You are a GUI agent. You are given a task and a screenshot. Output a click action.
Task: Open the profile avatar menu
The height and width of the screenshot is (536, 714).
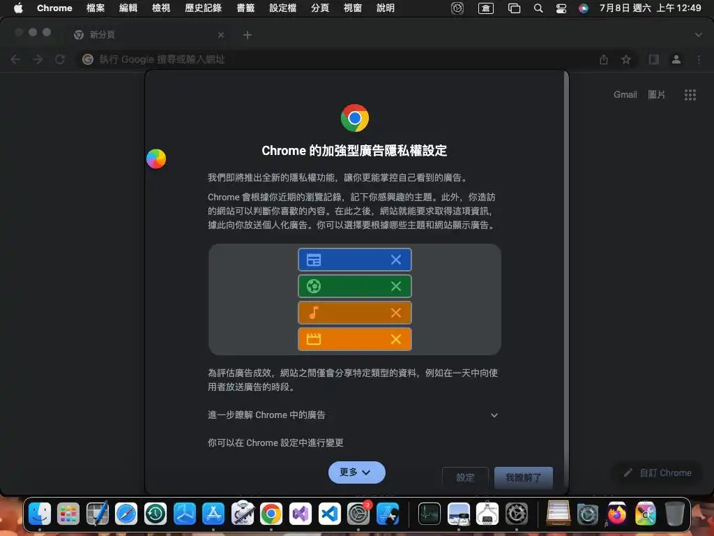pos(676,60)
